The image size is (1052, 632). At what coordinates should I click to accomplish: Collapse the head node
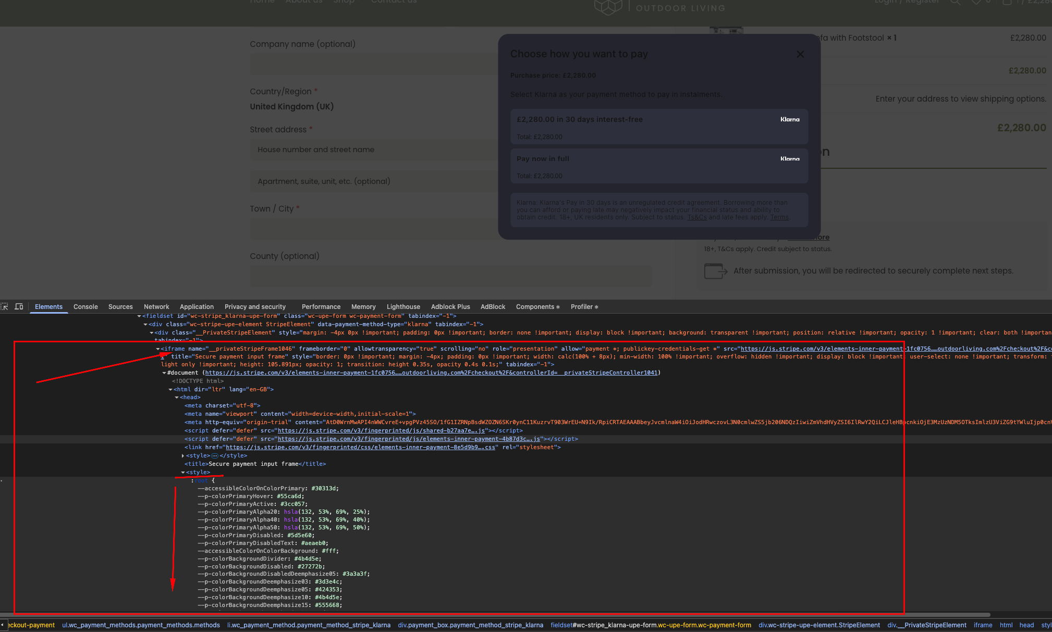(177, 398)
